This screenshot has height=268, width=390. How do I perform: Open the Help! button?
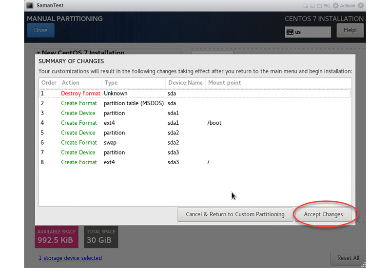point(350,30)
